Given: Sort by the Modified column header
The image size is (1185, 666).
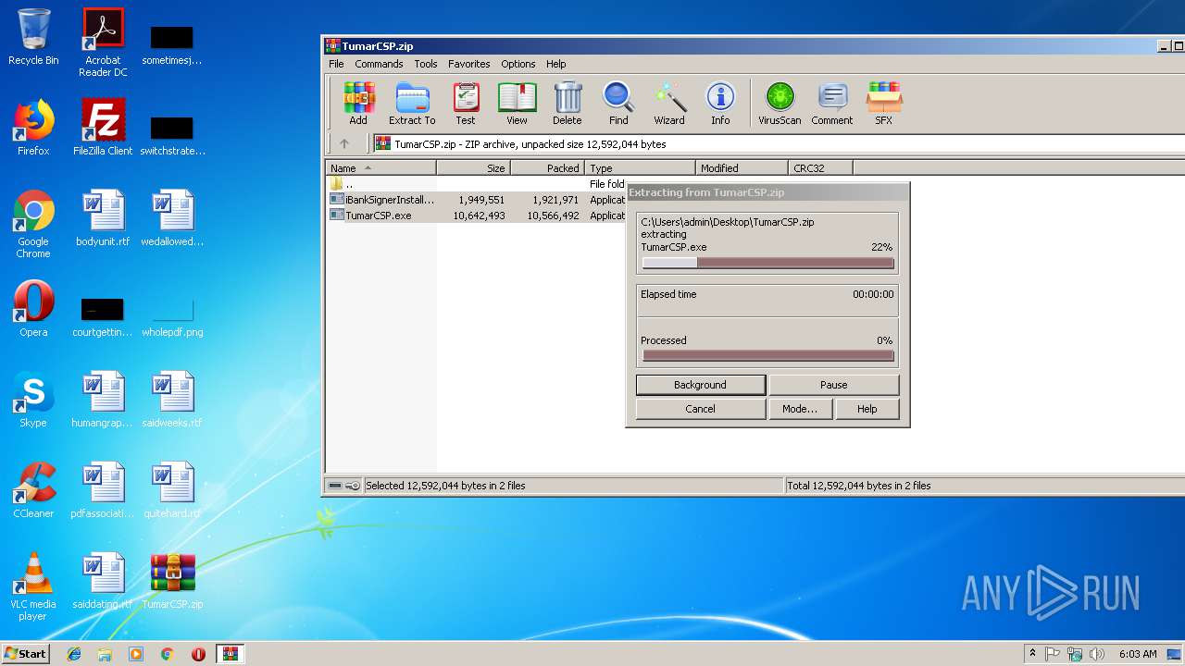Looking at the screenshot, I should pos(742,168).
